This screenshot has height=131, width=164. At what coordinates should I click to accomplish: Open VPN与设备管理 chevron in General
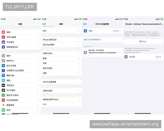[x=79, y=82]
